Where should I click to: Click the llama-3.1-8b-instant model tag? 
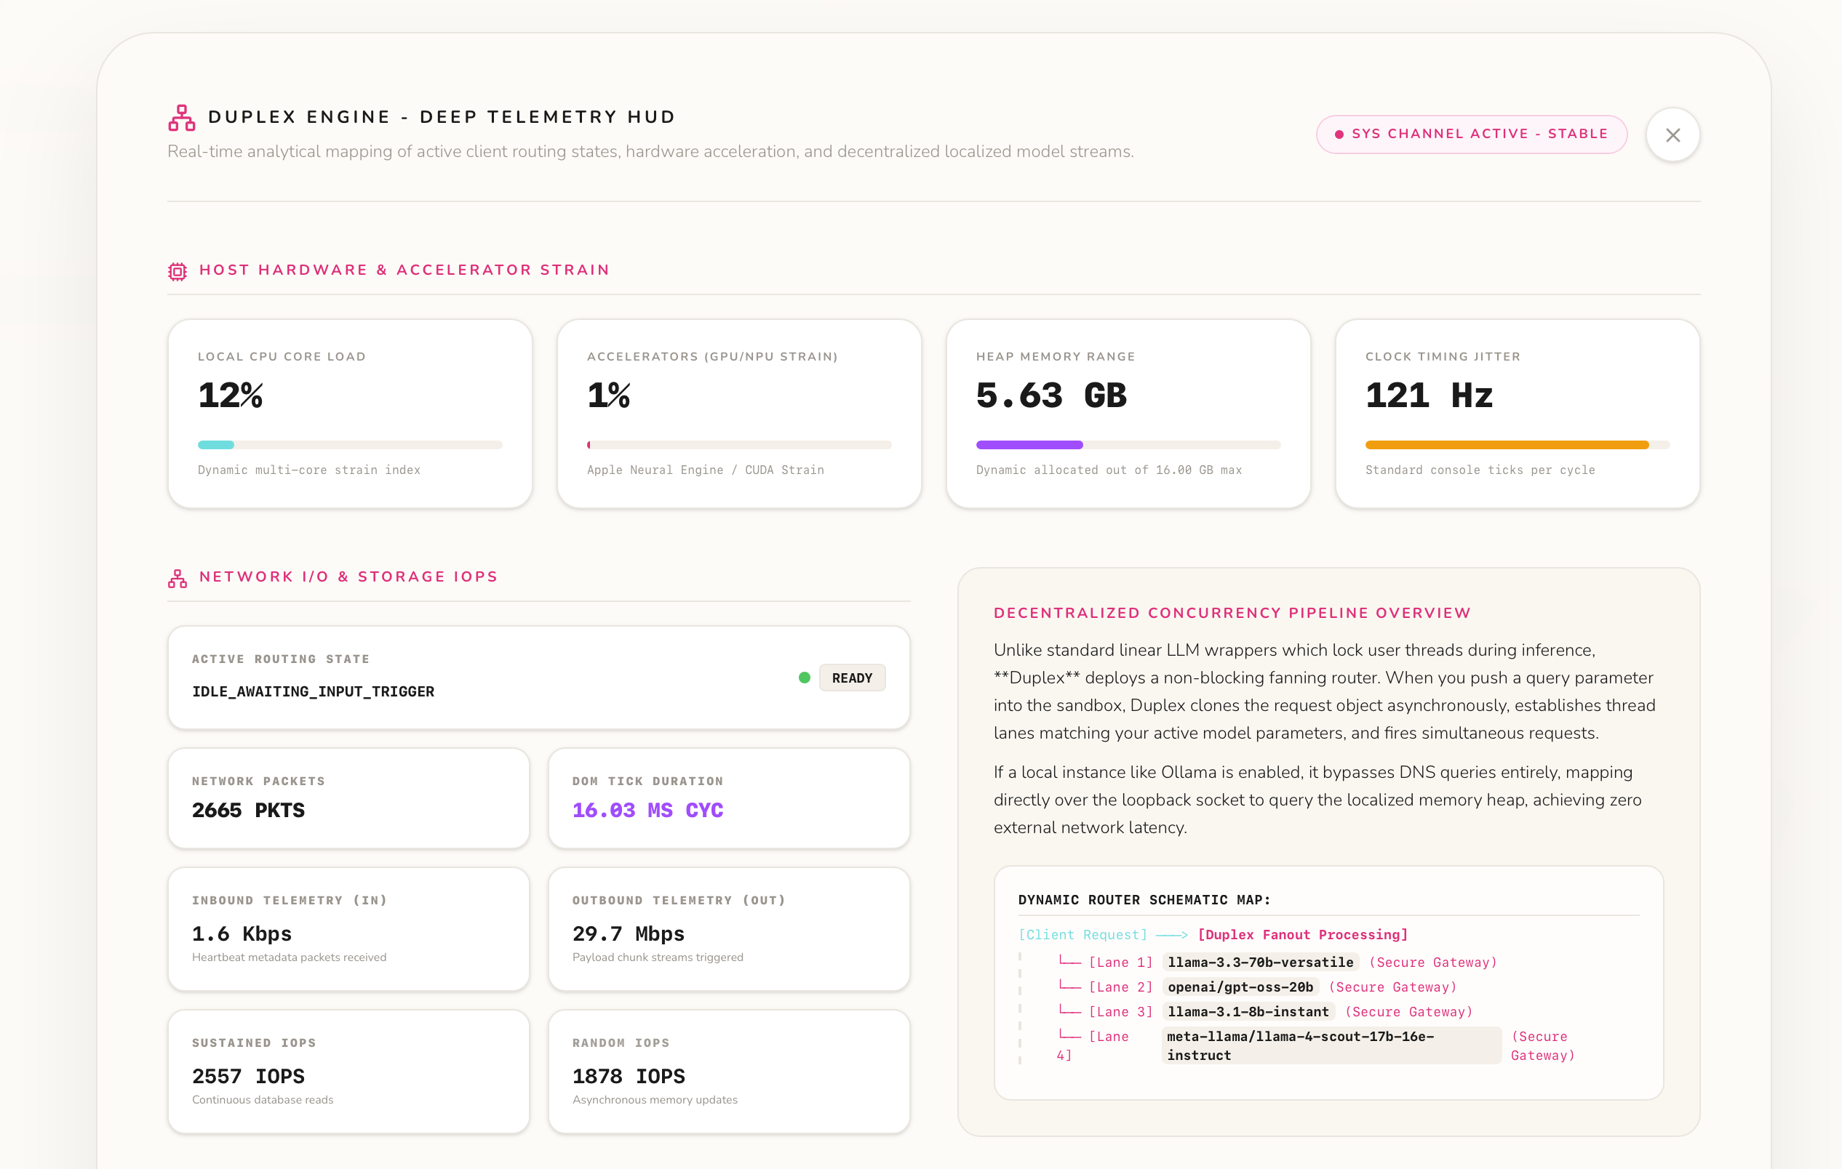(x=1248, y=1012)
